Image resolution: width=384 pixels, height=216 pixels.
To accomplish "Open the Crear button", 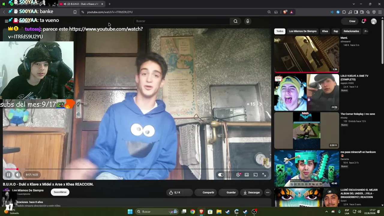I will [350, 21].
